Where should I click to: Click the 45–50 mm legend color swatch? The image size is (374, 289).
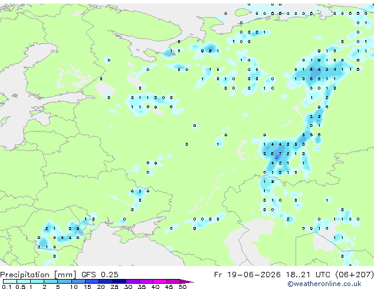coord(173,281)
